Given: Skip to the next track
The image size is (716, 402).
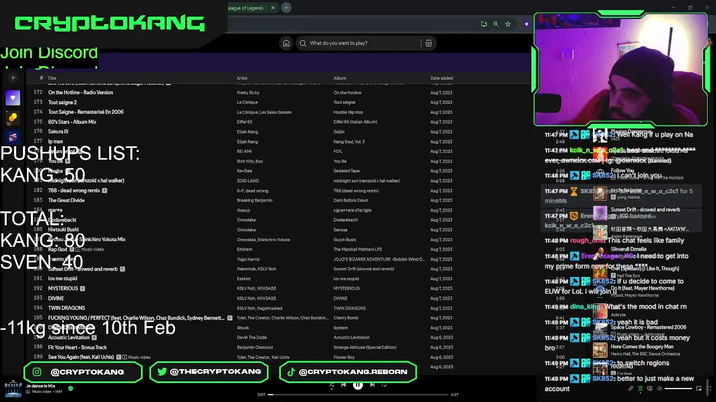Looking at the screenshot, I should pos(372,385).
